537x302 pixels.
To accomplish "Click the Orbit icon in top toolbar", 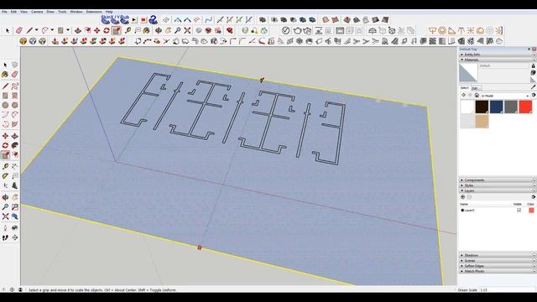I will 159,31.
